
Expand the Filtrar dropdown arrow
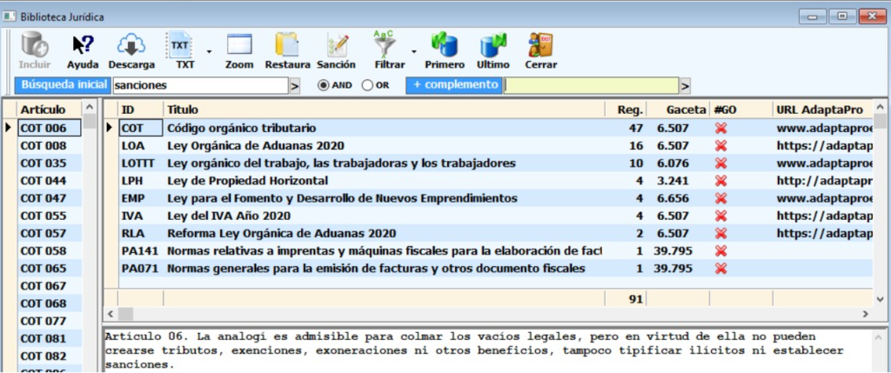click(414, 51)
